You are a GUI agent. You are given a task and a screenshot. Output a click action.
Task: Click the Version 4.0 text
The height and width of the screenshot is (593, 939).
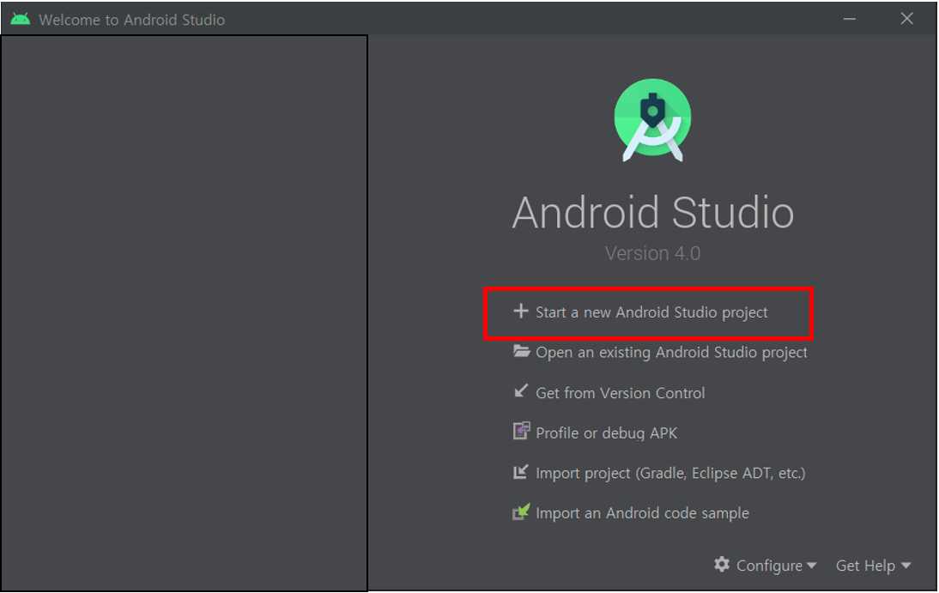(652, 253)
